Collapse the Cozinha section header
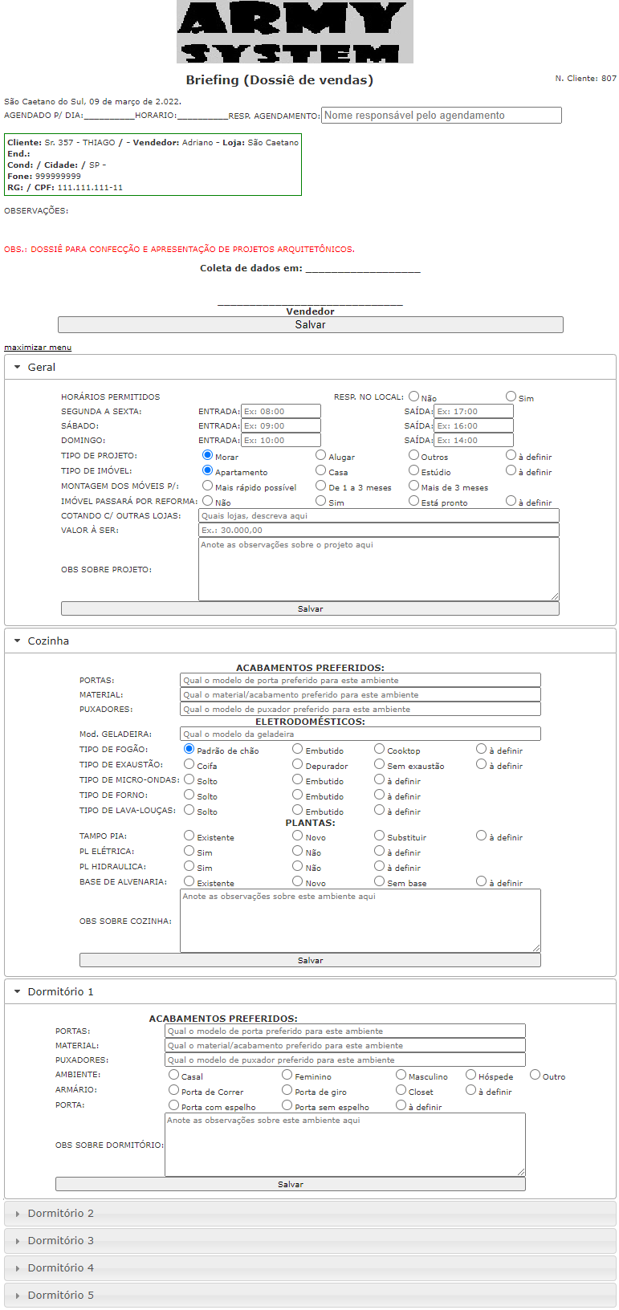 click(310, 641)
